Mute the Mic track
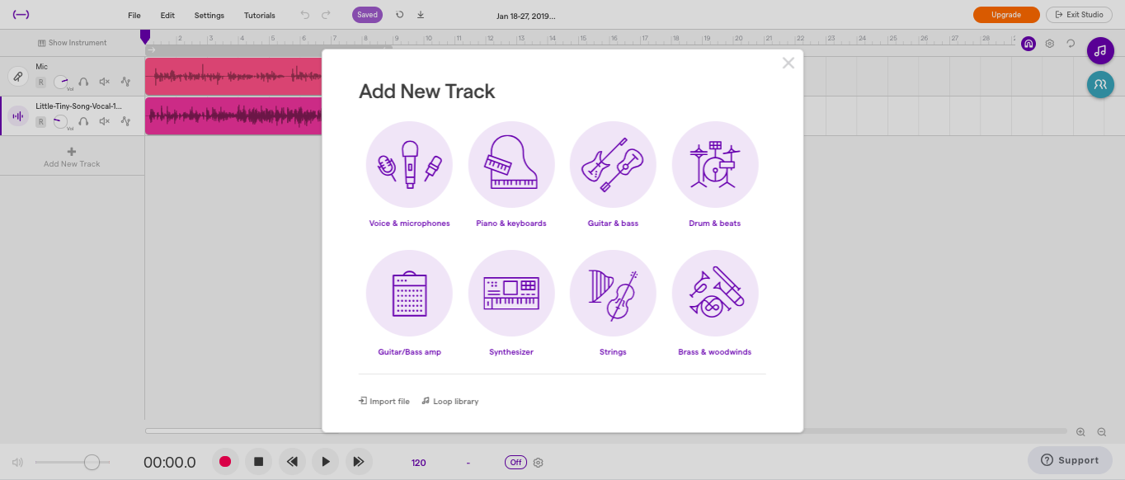Image resolution: width=1125 pixels, height=480 pixels. (105, 82)
